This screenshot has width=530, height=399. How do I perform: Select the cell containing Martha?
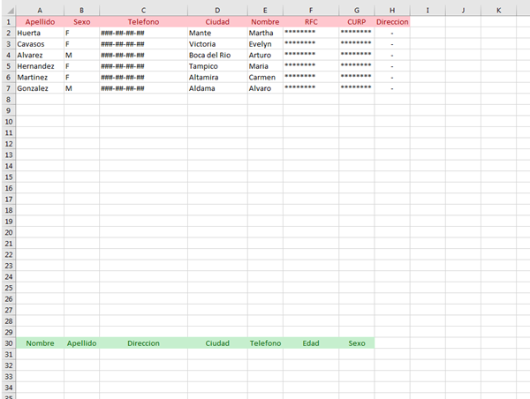[x=265, y=34]
